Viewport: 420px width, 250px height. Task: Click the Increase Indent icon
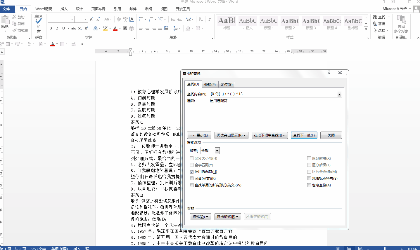pos(179,20)
